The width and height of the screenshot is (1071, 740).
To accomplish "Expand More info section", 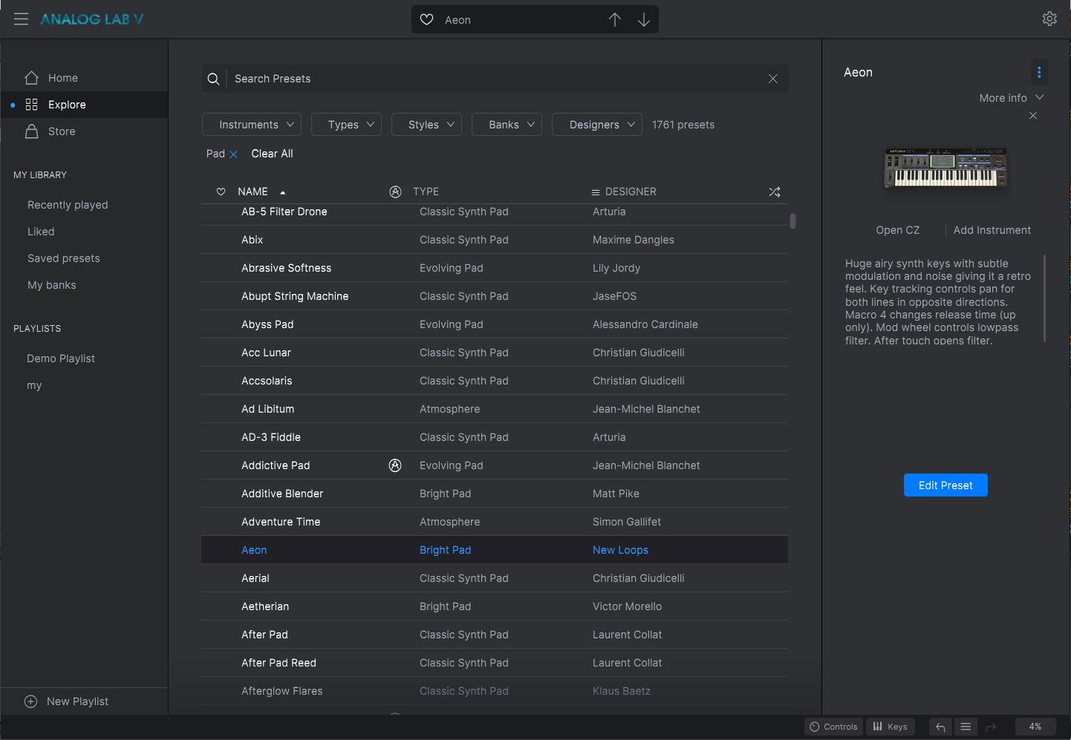I will click(x=1012, y=98).
